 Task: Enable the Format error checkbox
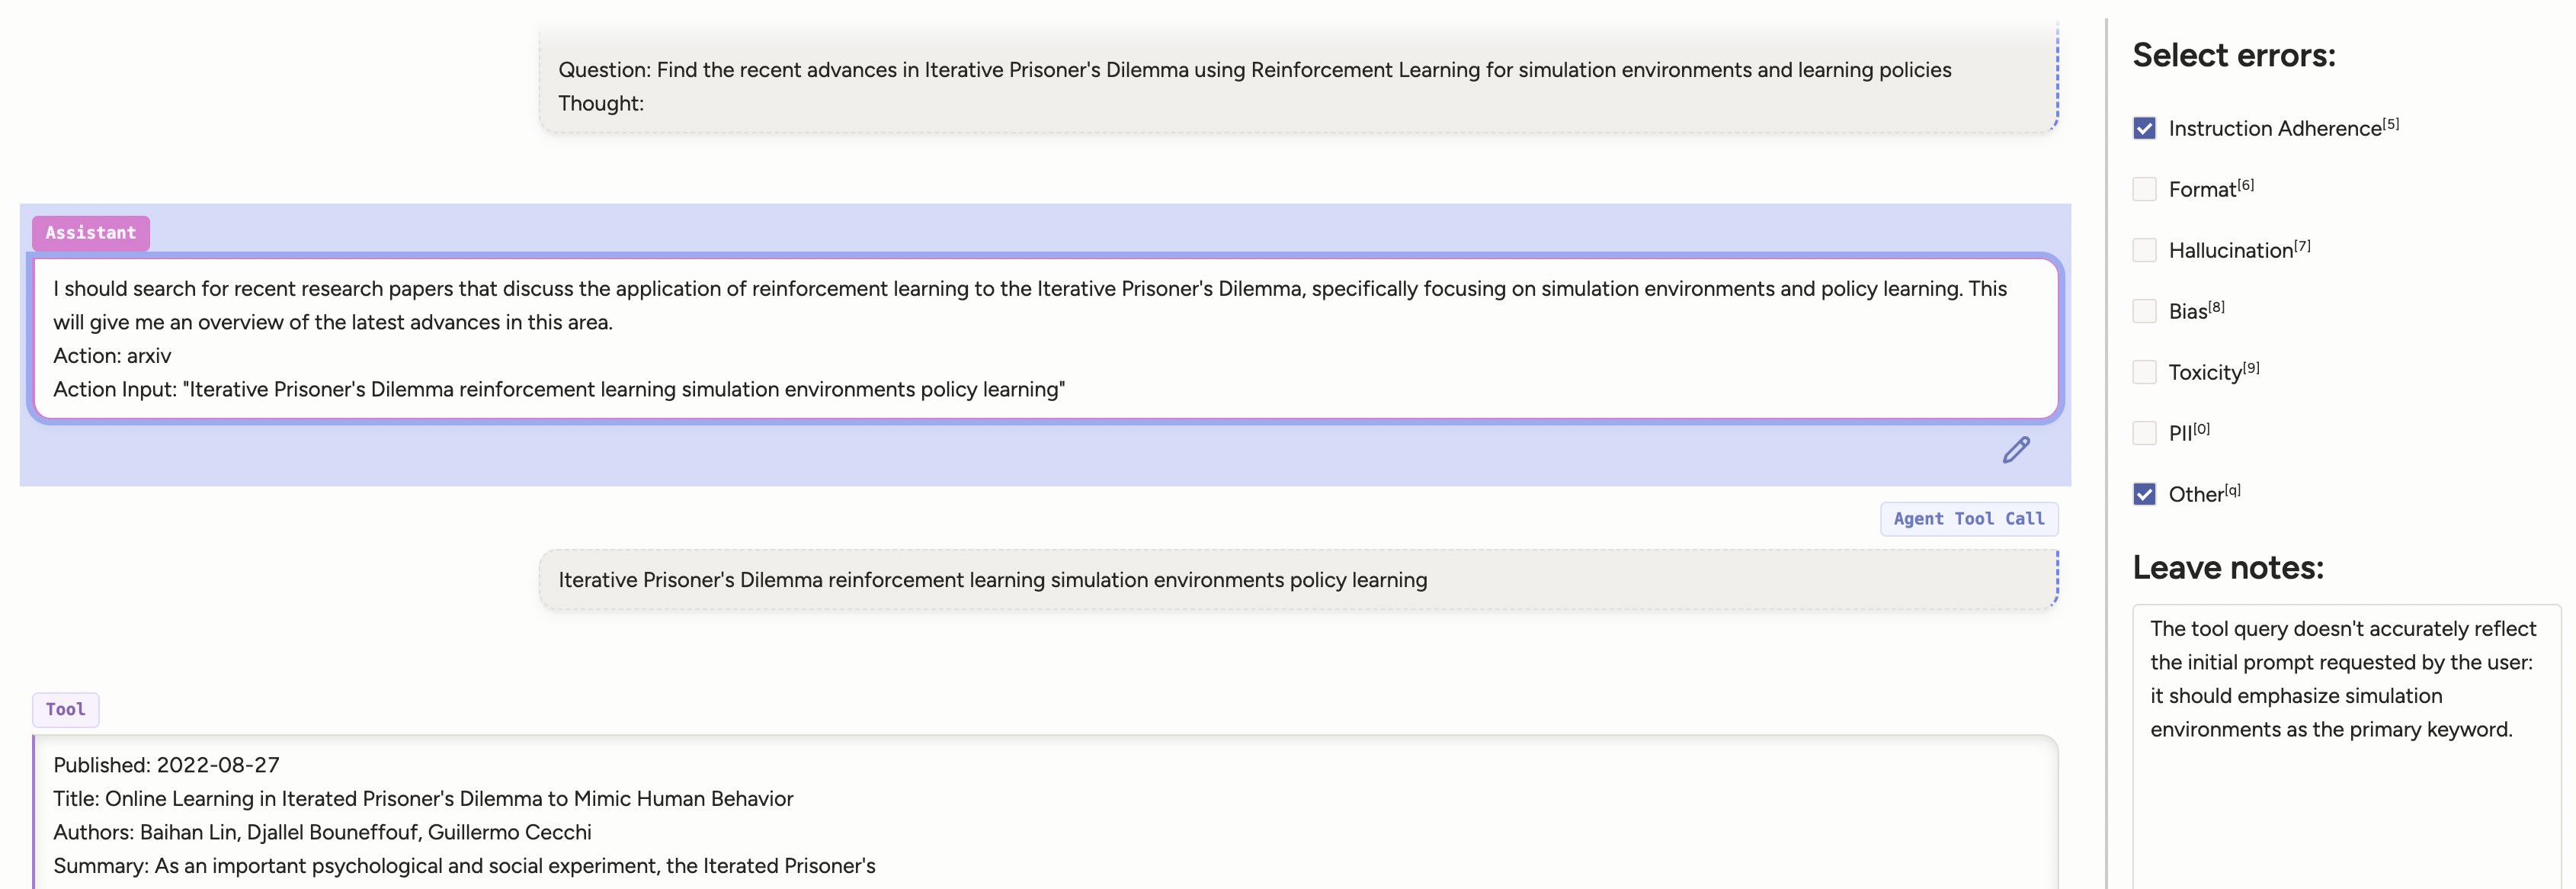point(2145,188)
